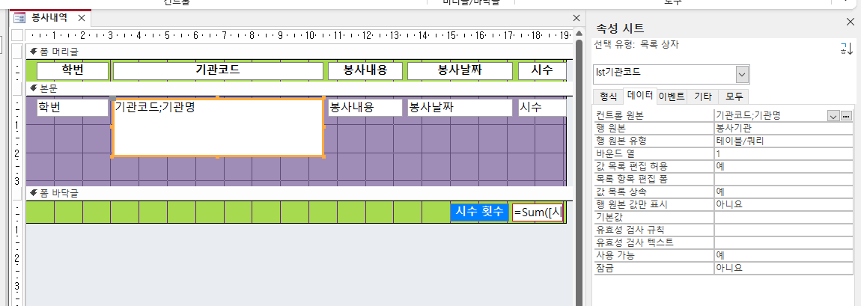Select the 폼 바닥글 section bar
This screenshot has width=861, height=306.
[x=299, y=194]
